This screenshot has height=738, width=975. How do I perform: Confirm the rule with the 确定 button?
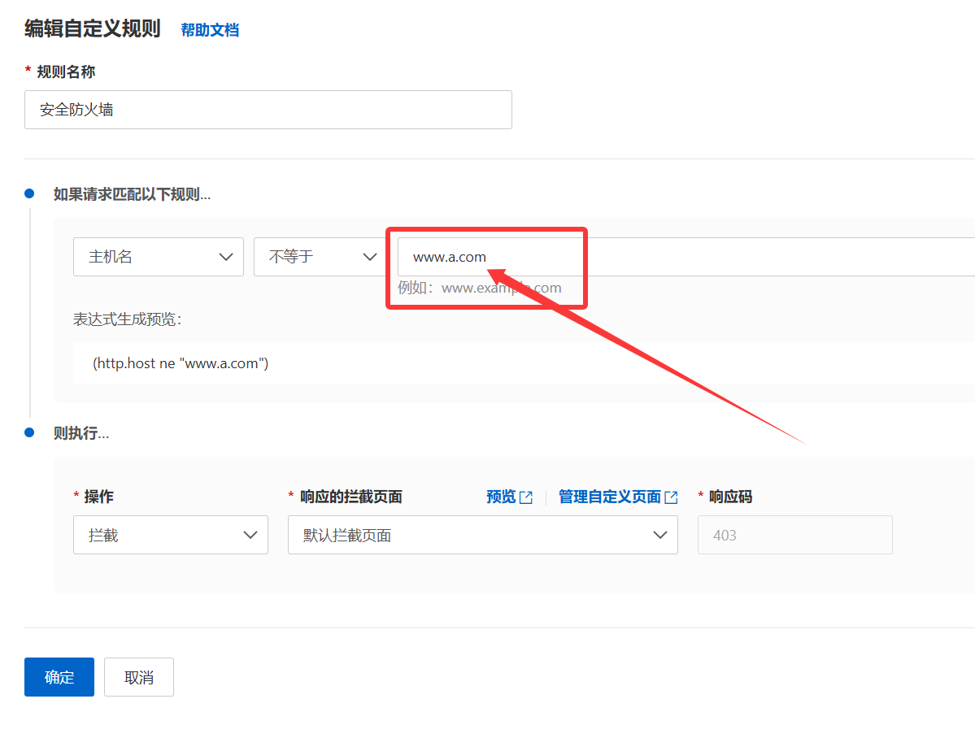tap(59, 676)
